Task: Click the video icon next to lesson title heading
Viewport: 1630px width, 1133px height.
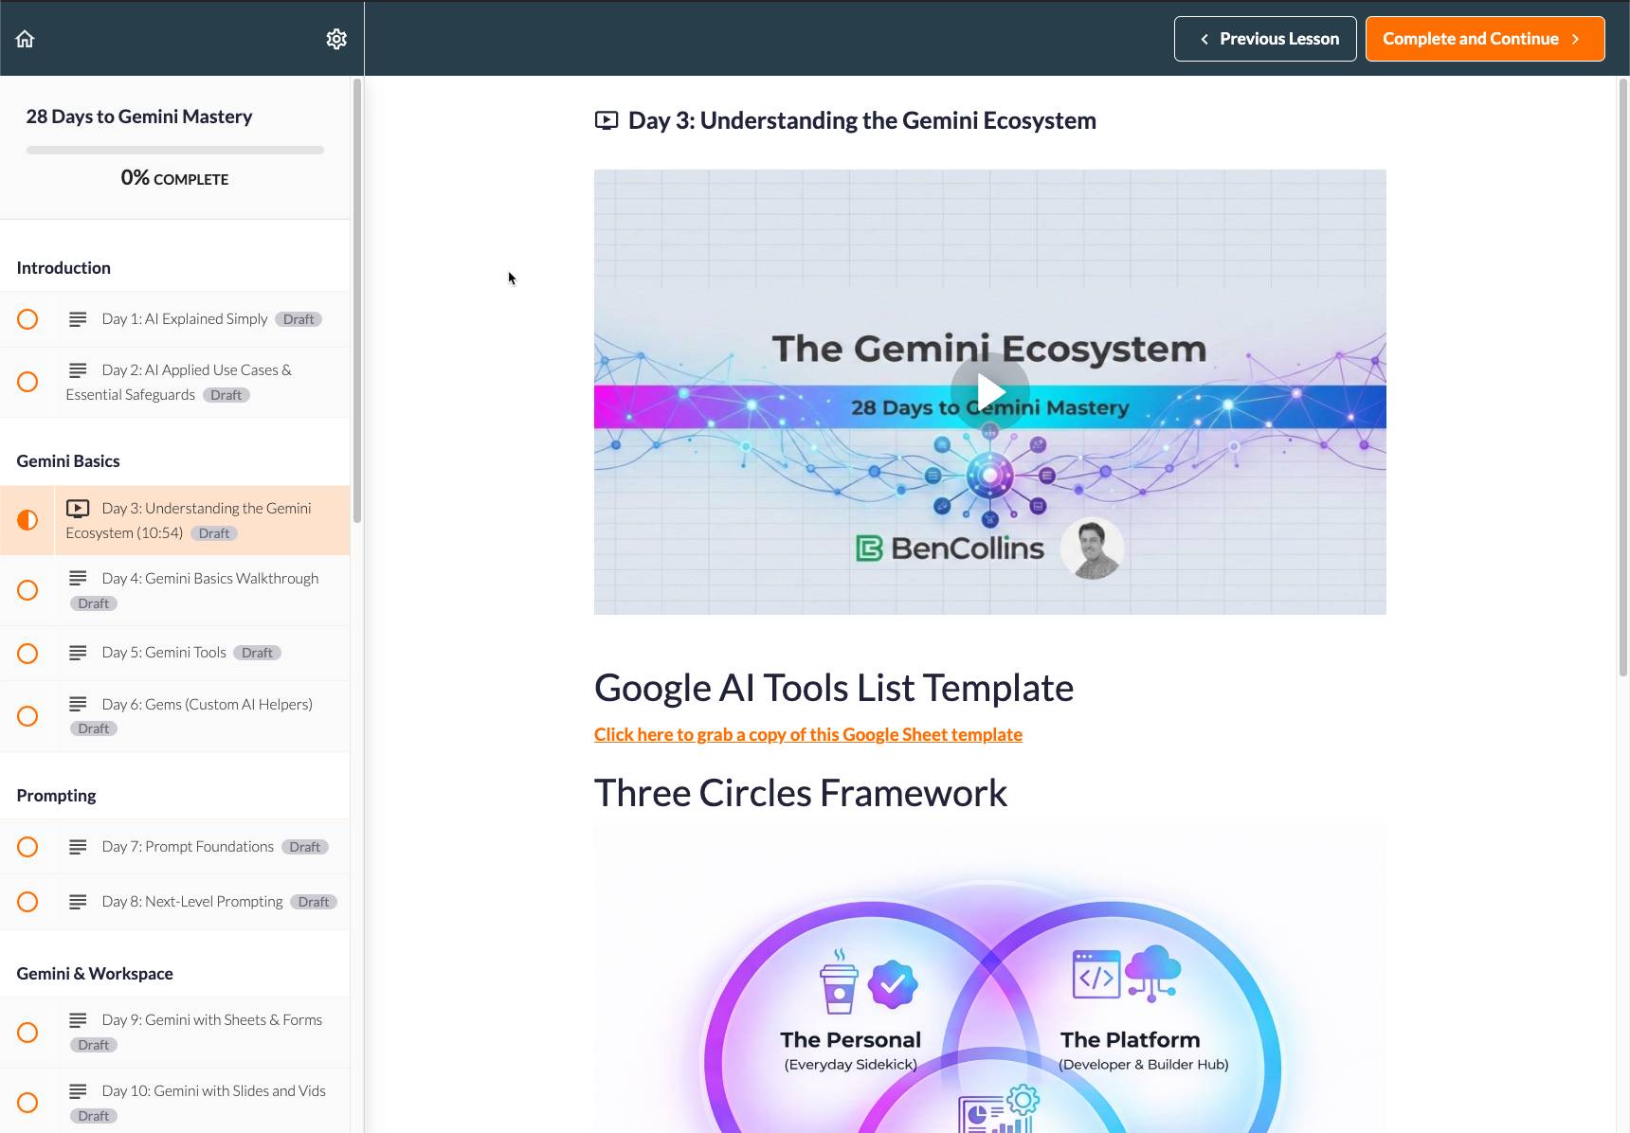Action: (x=607, y=120)
